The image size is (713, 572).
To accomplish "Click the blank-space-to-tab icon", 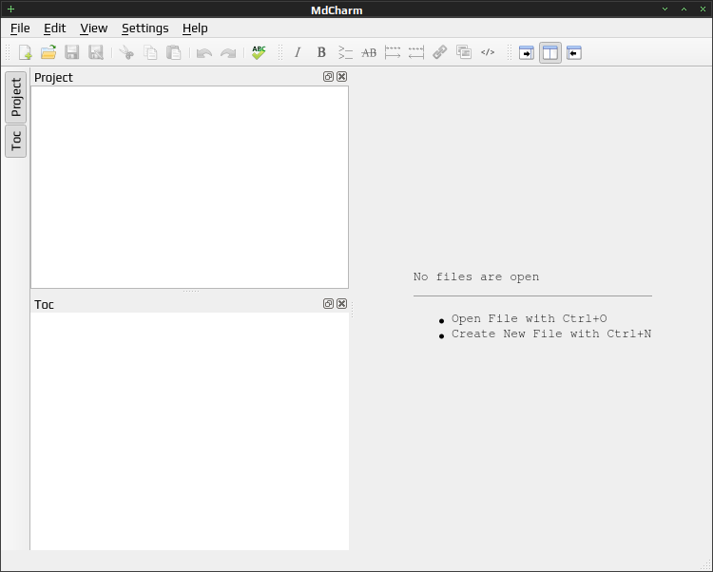I will [416, 52].
